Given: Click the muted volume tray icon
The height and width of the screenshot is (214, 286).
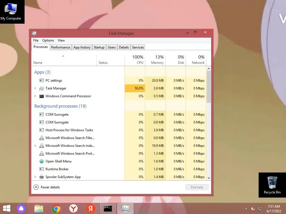Looking at the screenshot, I should click(x=253, y=209).
